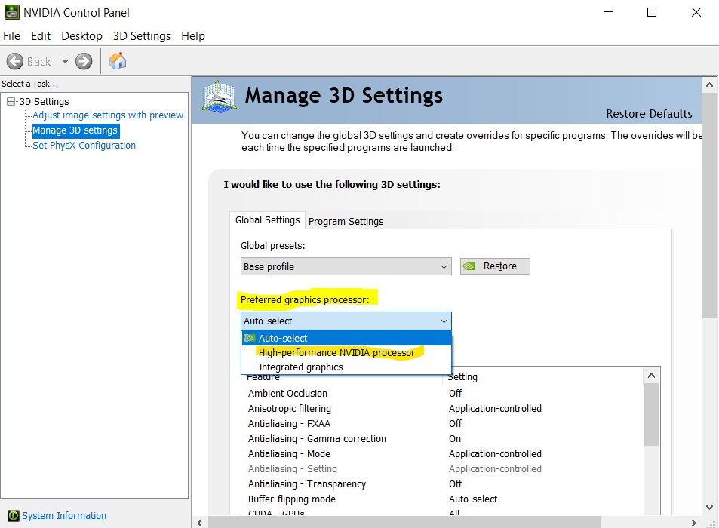Go to the Home icon in toolbar
The width and height of the screenshot is (719, 528).
118,60
